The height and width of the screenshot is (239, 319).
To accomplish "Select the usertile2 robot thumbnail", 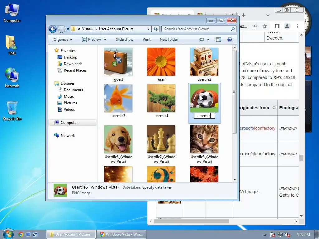I will (x=204, y=62).
